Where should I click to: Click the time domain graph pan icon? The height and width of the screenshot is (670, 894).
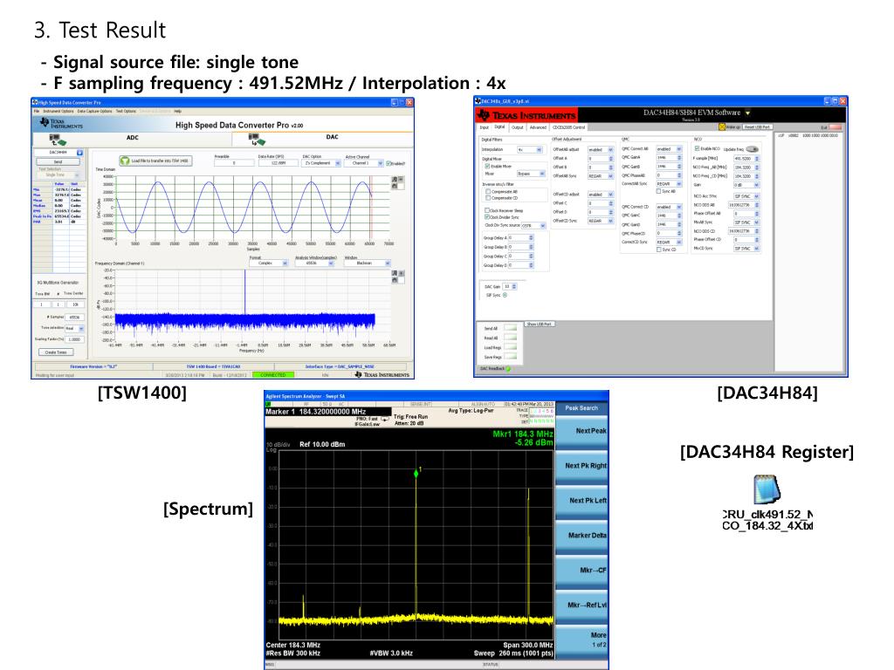click(x=395, y=186)
